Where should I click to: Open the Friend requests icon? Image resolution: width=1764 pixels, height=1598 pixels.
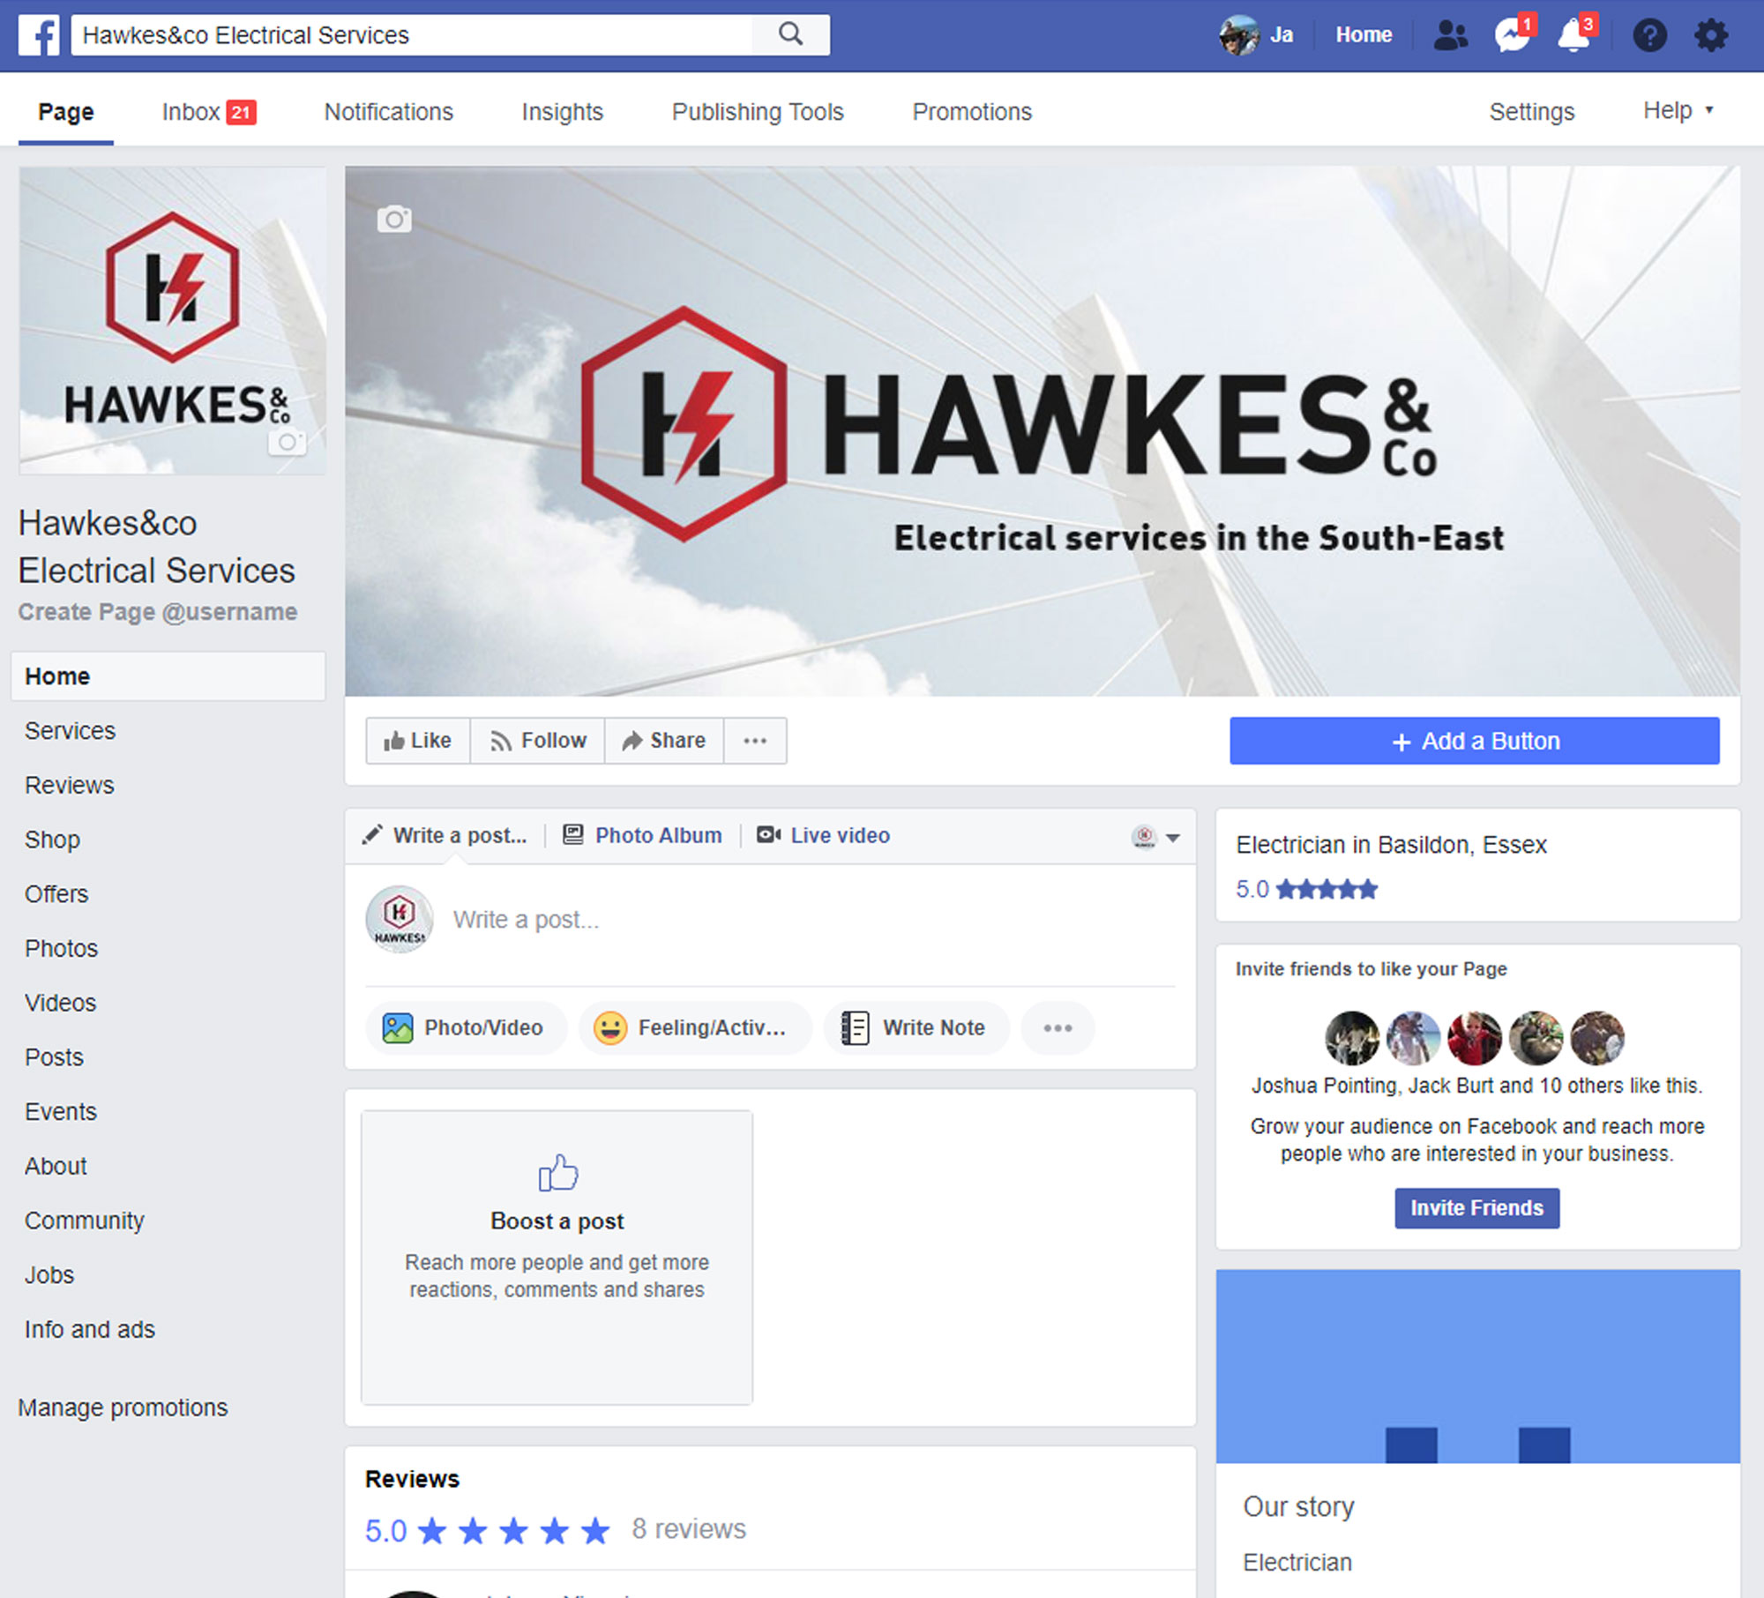(x=1450, y=35)
